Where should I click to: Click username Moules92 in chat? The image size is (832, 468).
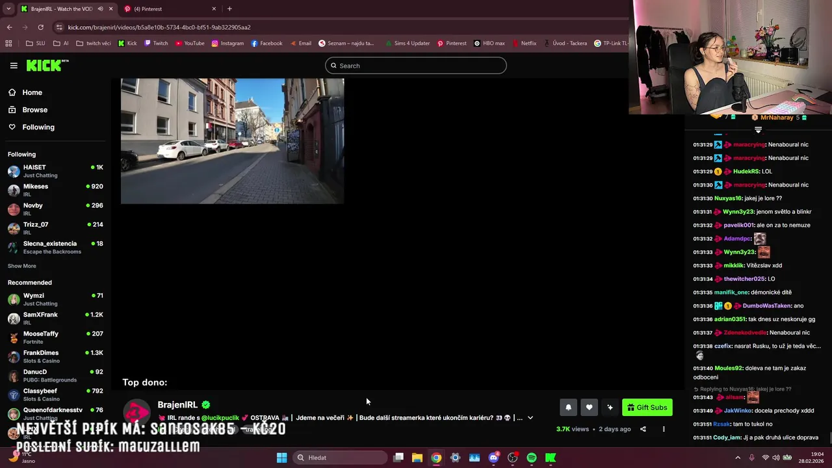tap(728, 368)
